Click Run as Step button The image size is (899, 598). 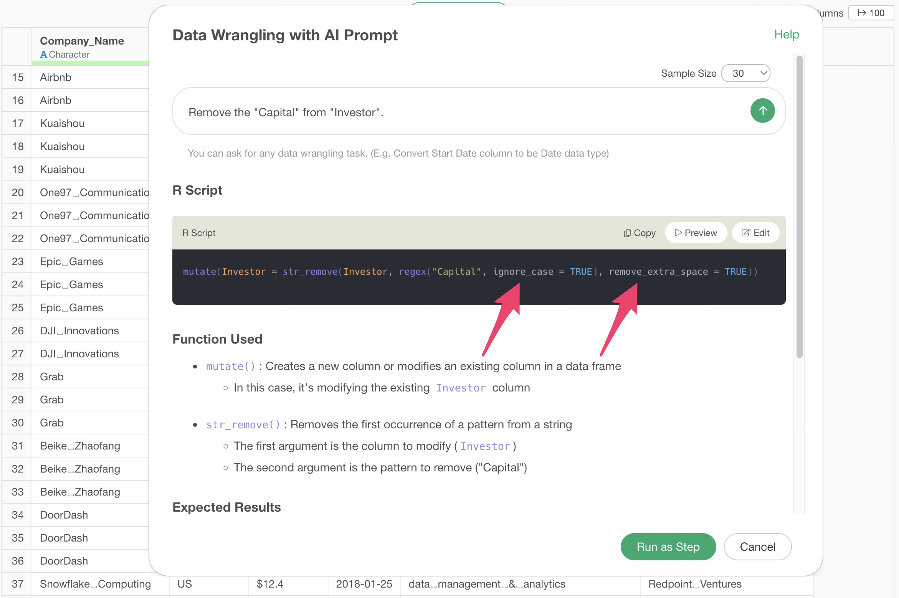pyautogui.click(x=668, y=547)
